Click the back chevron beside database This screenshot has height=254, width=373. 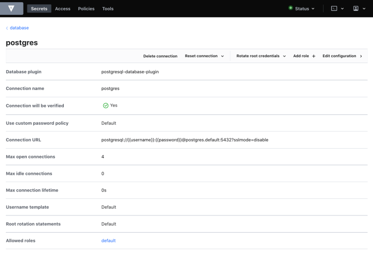coord(7,28)
